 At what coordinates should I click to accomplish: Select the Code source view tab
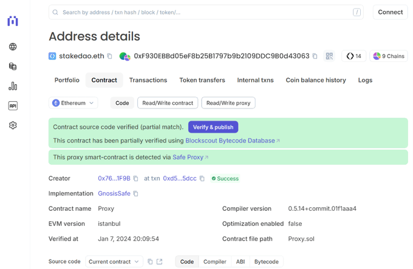tap(187, 262)
